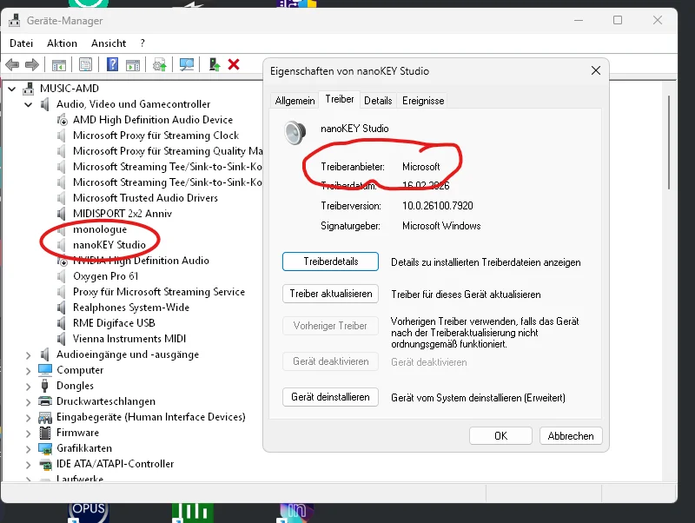Click the device tree vertical scrollbar thumb

click(669, 142)
